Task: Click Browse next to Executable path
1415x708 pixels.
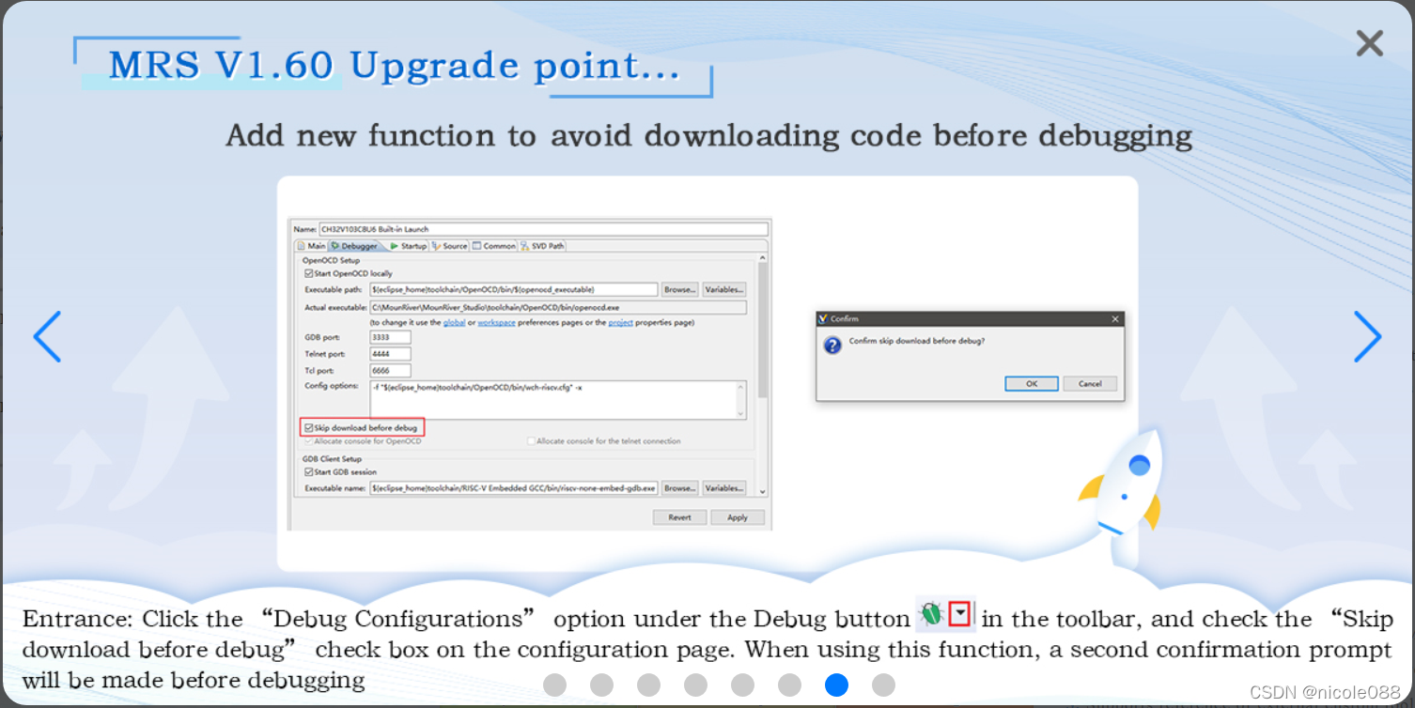Action: (x=679, y=289)
